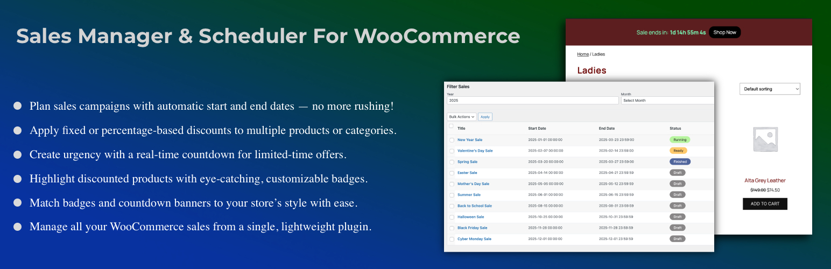Check the Mother's Day Sale row checkbox

coord(452,184)
